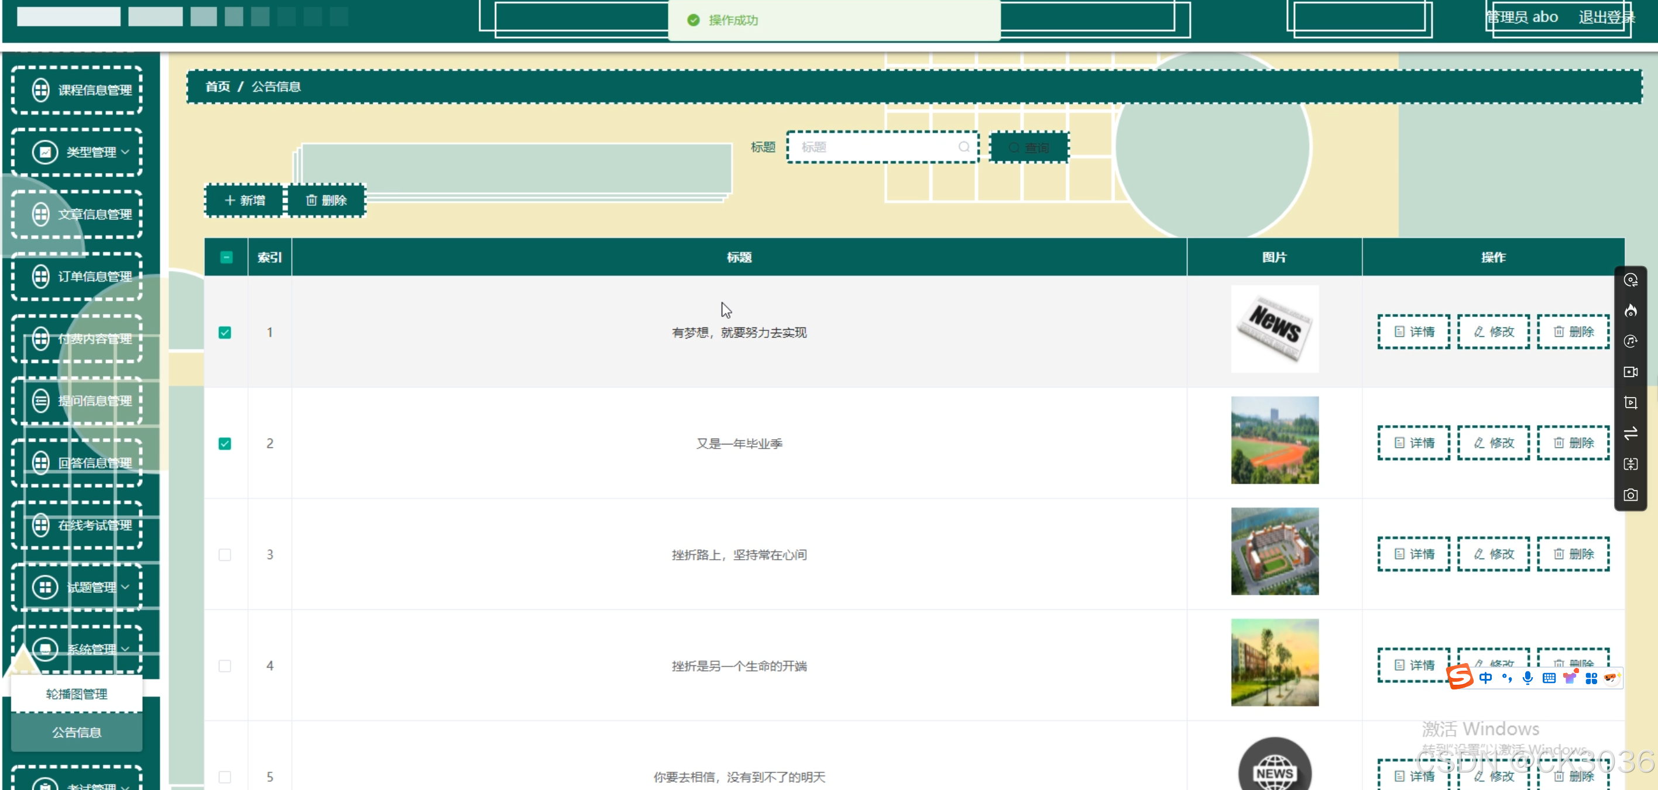Click the camera screenshot icon in right toolbar
Viewport: 1658px width, 790px height.
click(x=1630, y=495)
